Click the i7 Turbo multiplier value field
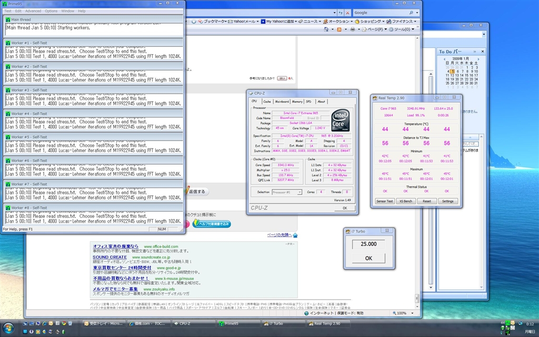The height and width of the screenshot is (337, 539). pos(368,244)
